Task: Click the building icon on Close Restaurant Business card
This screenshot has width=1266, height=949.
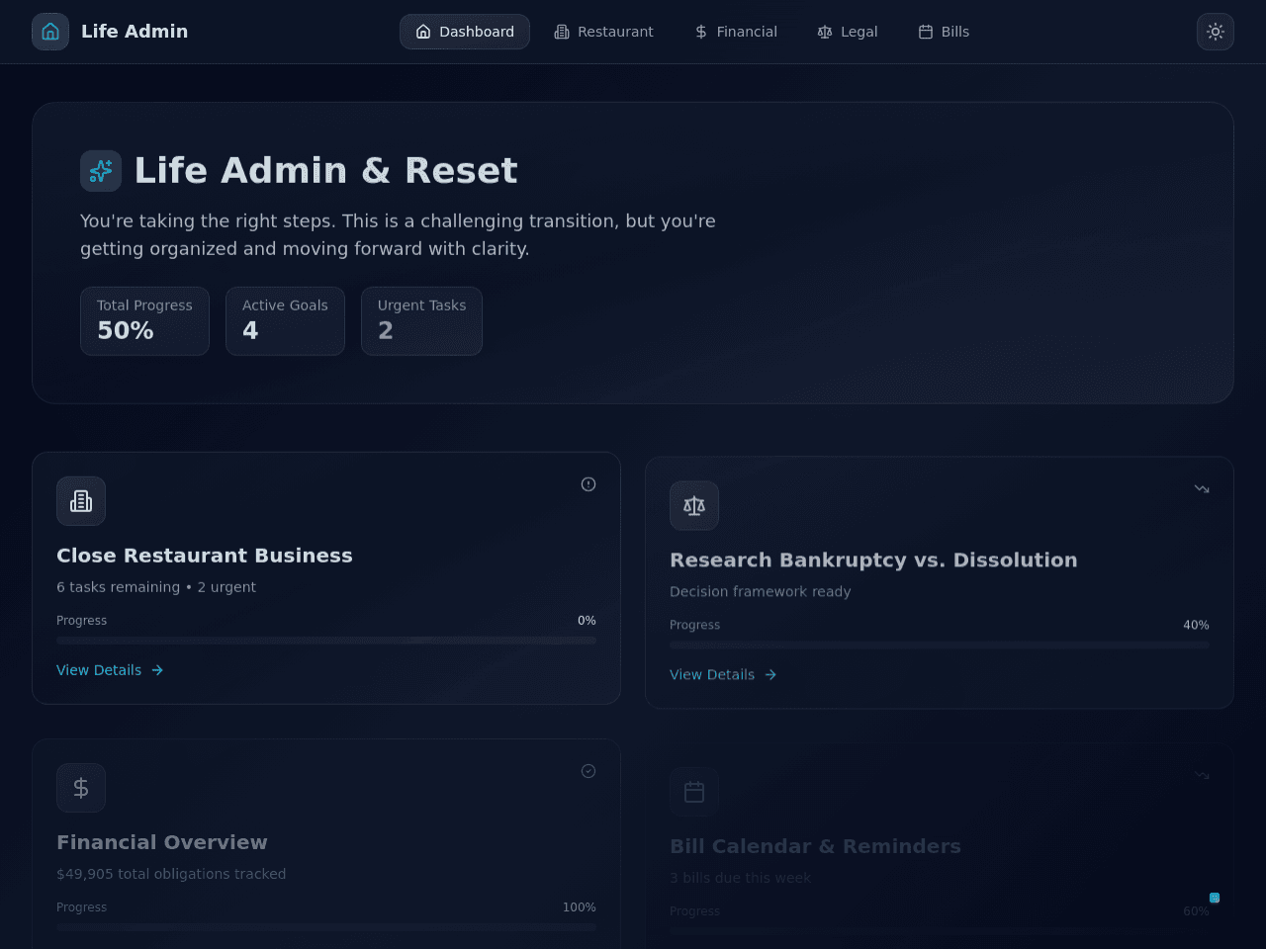Action: click(81, 501)
